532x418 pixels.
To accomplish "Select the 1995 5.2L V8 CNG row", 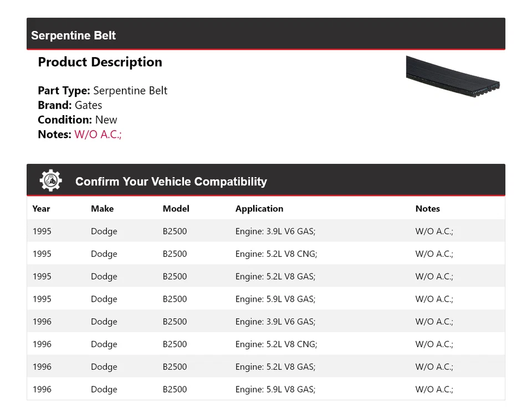I will click(265, 254).
